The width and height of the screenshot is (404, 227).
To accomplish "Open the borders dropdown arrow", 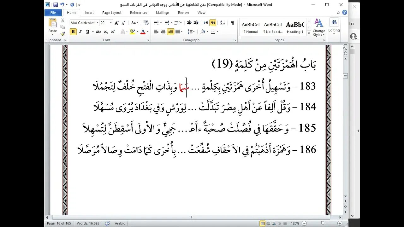I will [x=217, y=32].
